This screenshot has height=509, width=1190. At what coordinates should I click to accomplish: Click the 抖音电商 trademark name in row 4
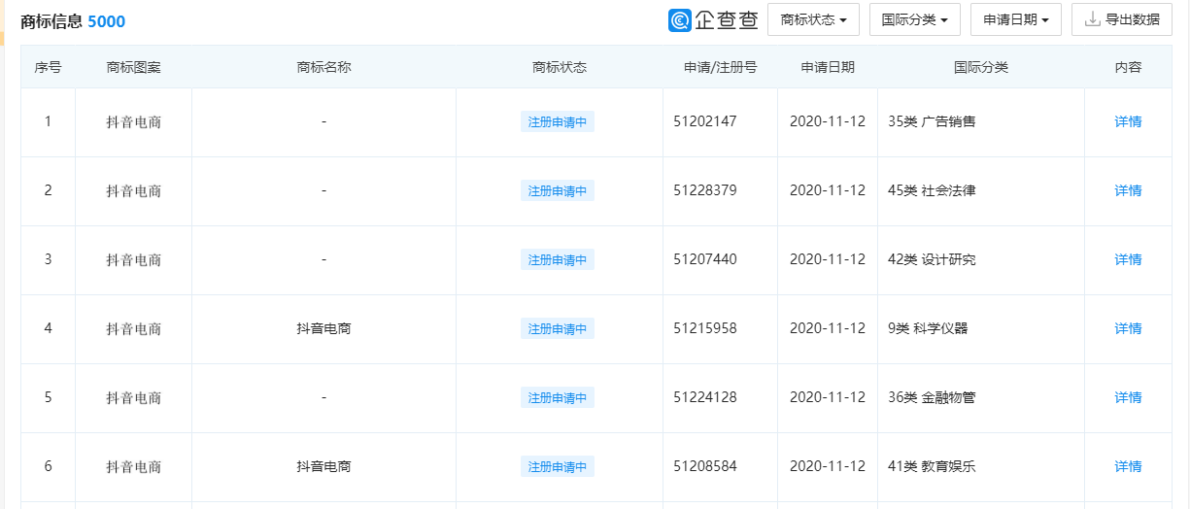(323, 329)
